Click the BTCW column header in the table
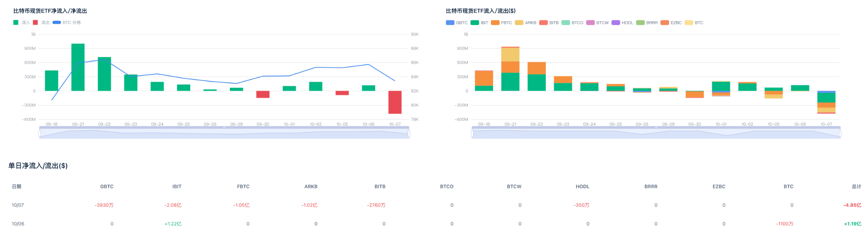 point(514,187)
